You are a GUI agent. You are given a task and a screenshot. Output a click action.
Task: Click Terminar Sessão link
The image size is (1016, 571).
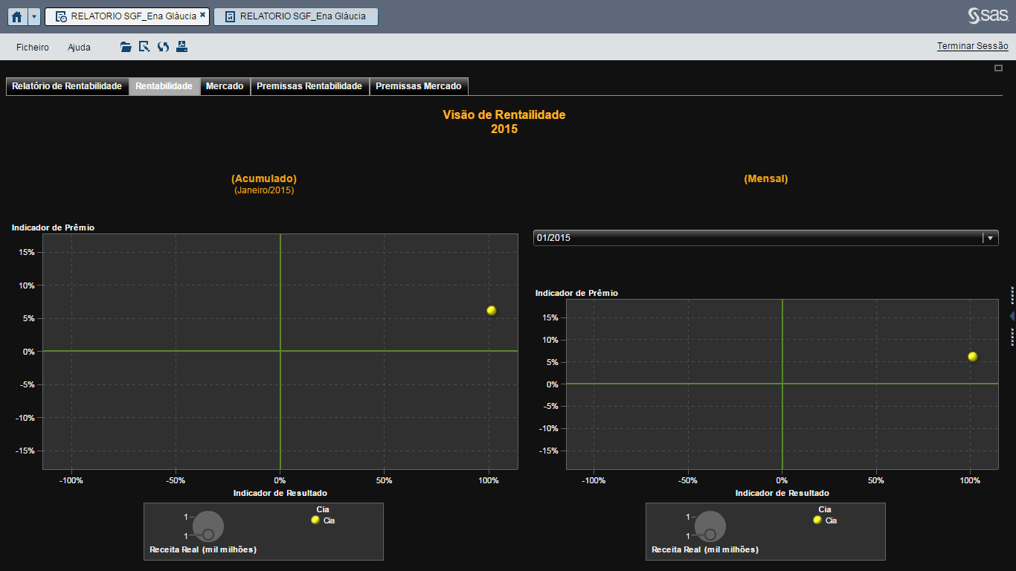coord(972,46)
